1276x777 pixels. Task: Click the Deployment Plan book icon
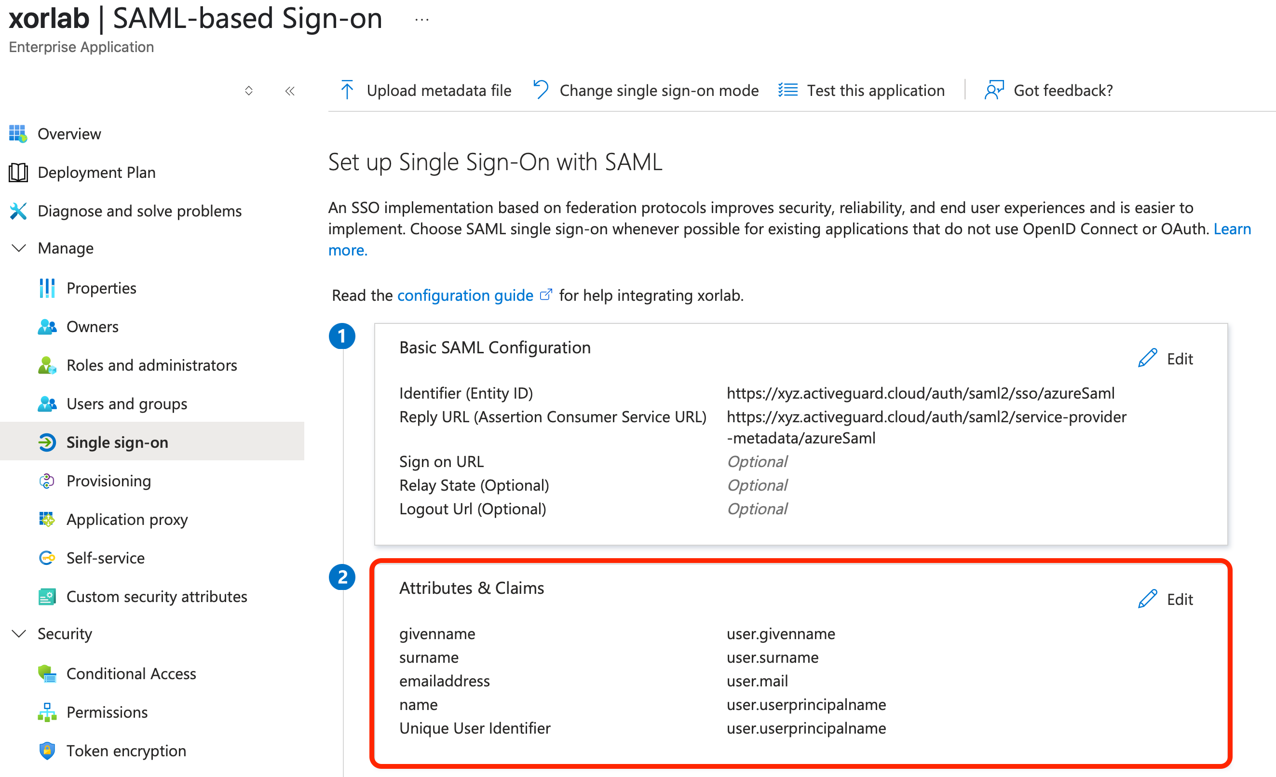click(x=18, y=173)
